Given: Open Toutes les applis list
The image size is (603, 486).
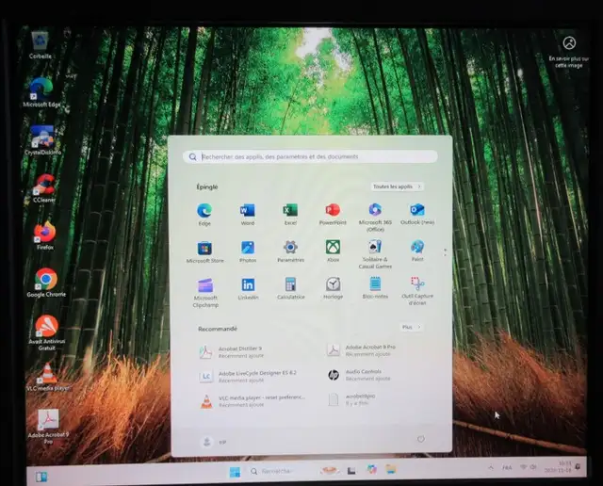Looking at the screenshot, I should [x=398, y=186].
